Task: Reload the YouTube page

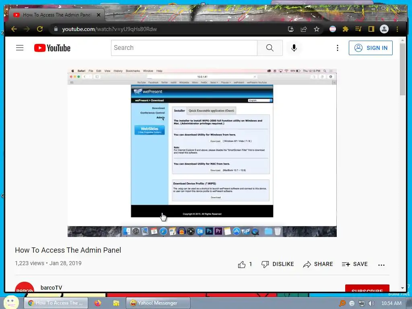Action: click(40, 29)
